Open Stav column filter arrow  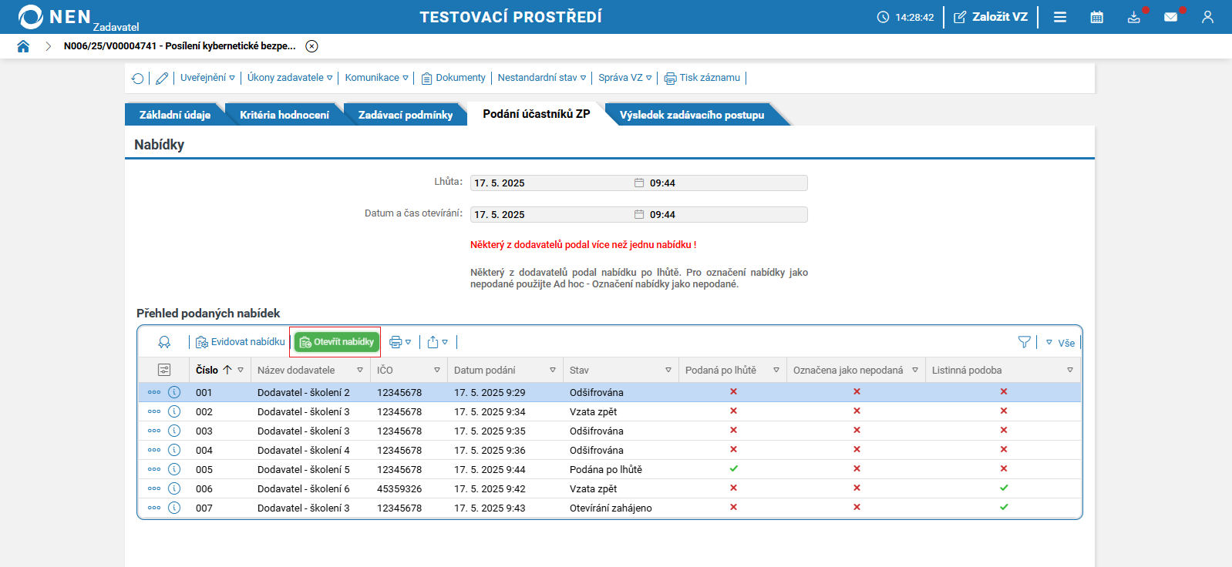tap(668, 370)
